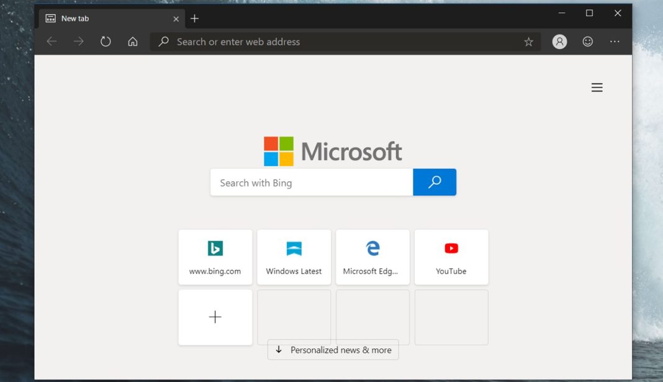Expand Personalized news & more
Image resolution: width=663 pixels, height=382 pixels.
coord(333,350)
